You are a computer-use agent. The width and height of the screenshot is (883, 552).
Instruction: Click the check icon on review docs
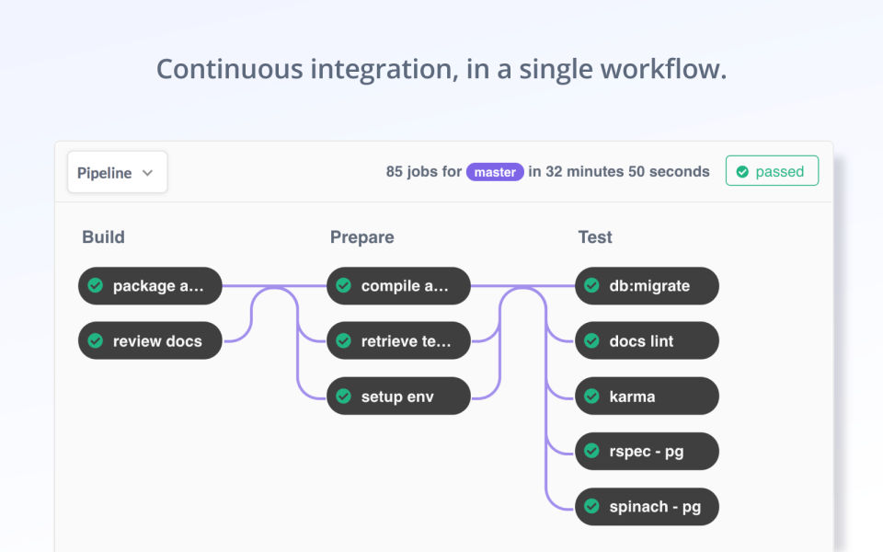coord(95,341)
